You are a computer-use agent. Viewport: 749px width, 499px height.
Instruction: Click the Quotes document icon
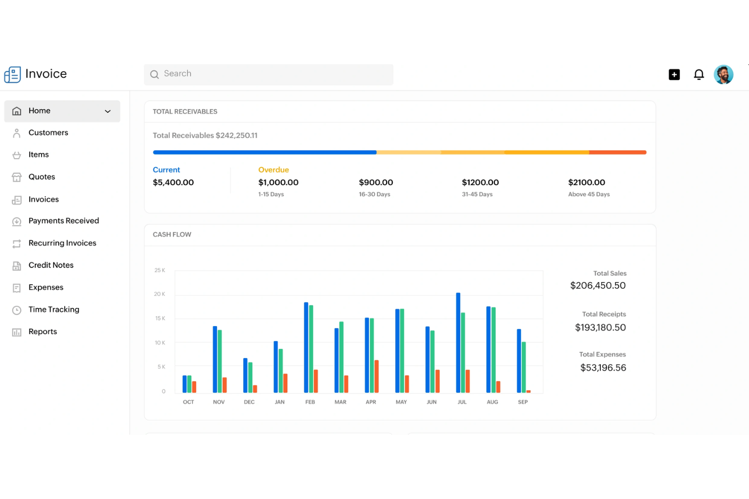(17, 177)
